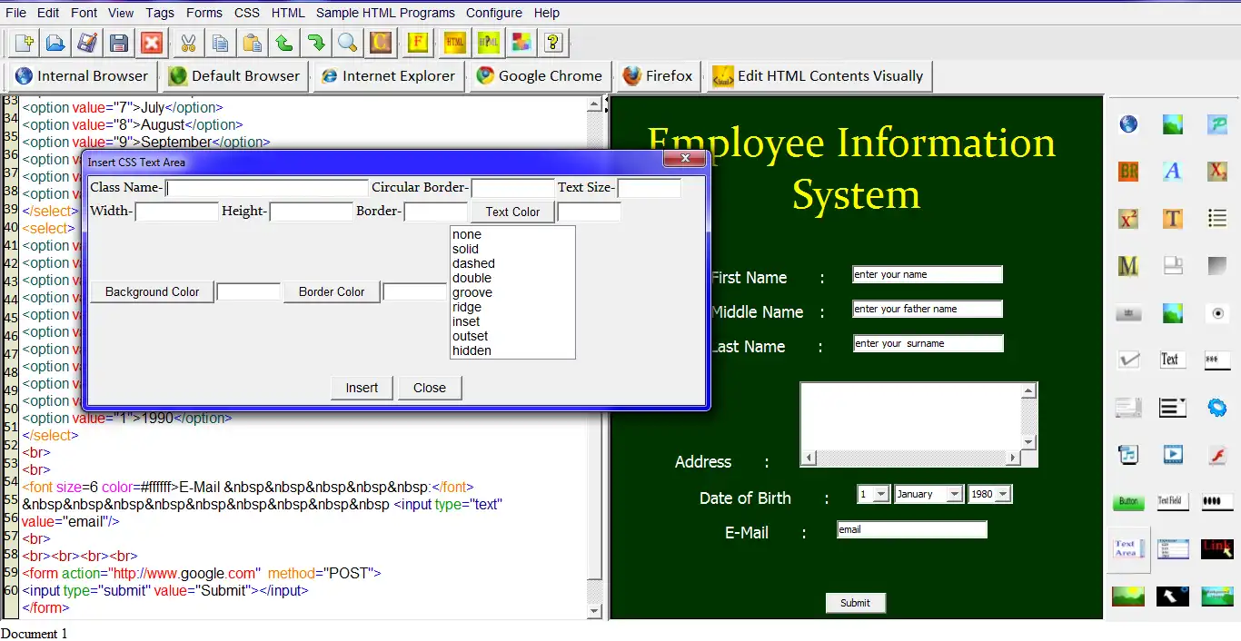Click the yellow M marquee icon
Viewport: 1241px width, 641px height.
1128,265
